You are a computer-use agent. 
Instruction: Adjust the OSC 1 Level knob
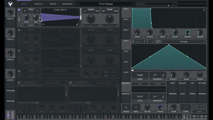coord(26,17)
